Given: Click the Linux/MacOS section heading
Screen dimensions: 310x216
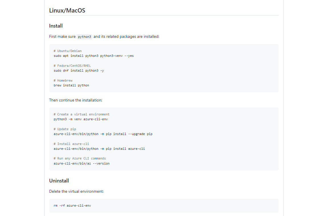Looking at the screenshot, I should [67, 10].
